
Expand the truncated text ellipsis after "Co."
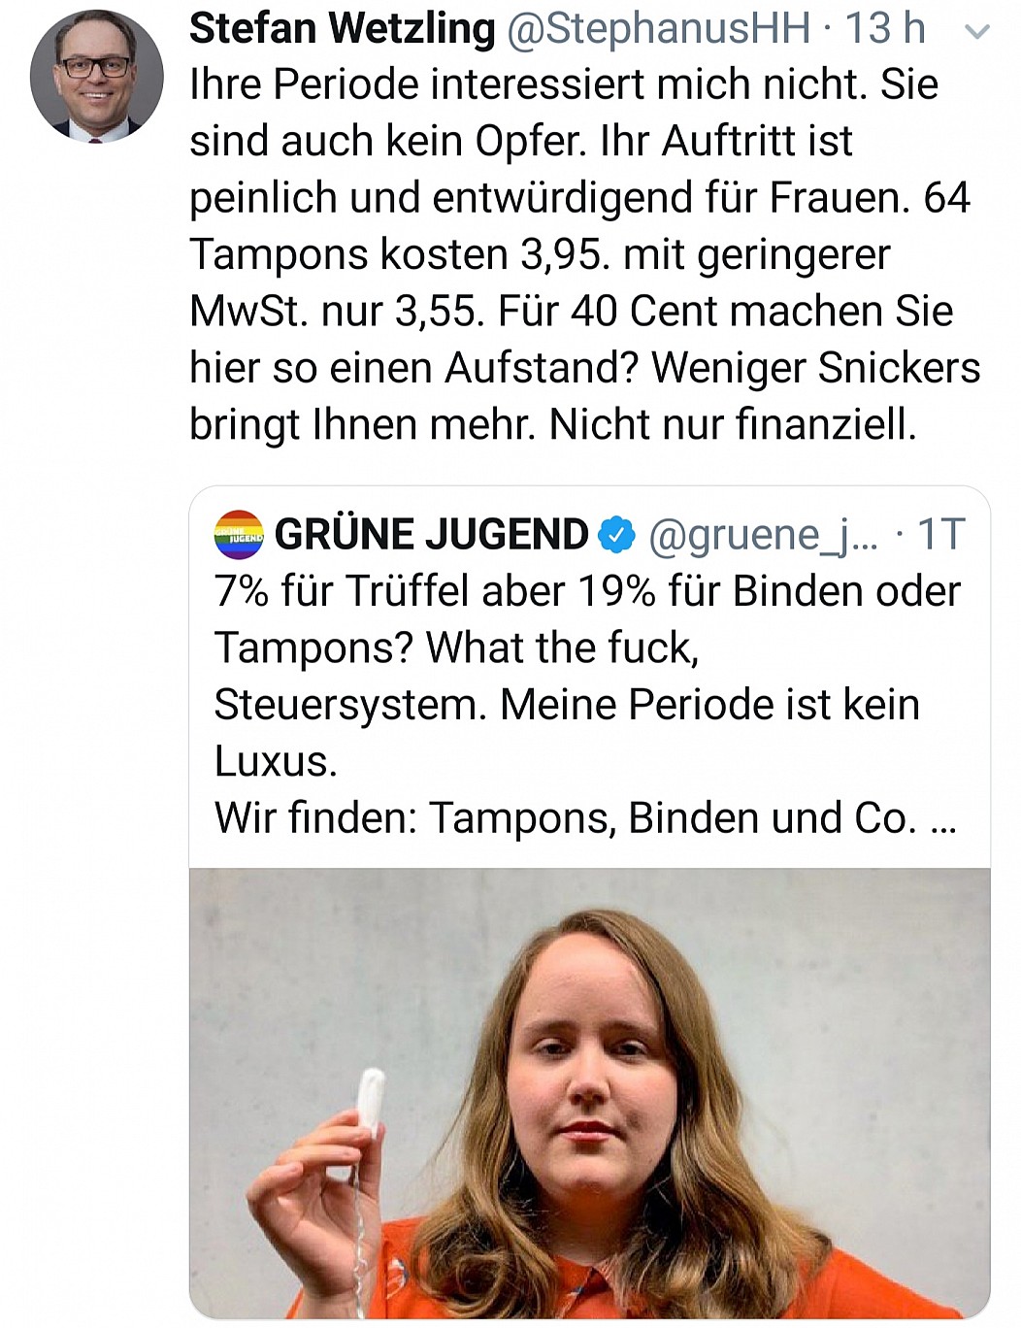942,819
